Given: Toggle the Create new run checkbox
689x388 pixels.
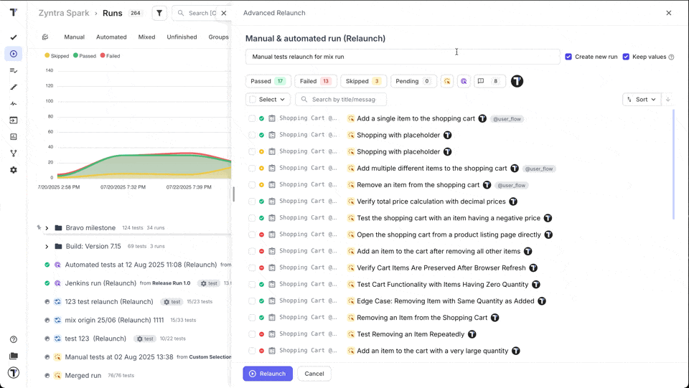Looking at the screenshot, I should click(568, 57).
